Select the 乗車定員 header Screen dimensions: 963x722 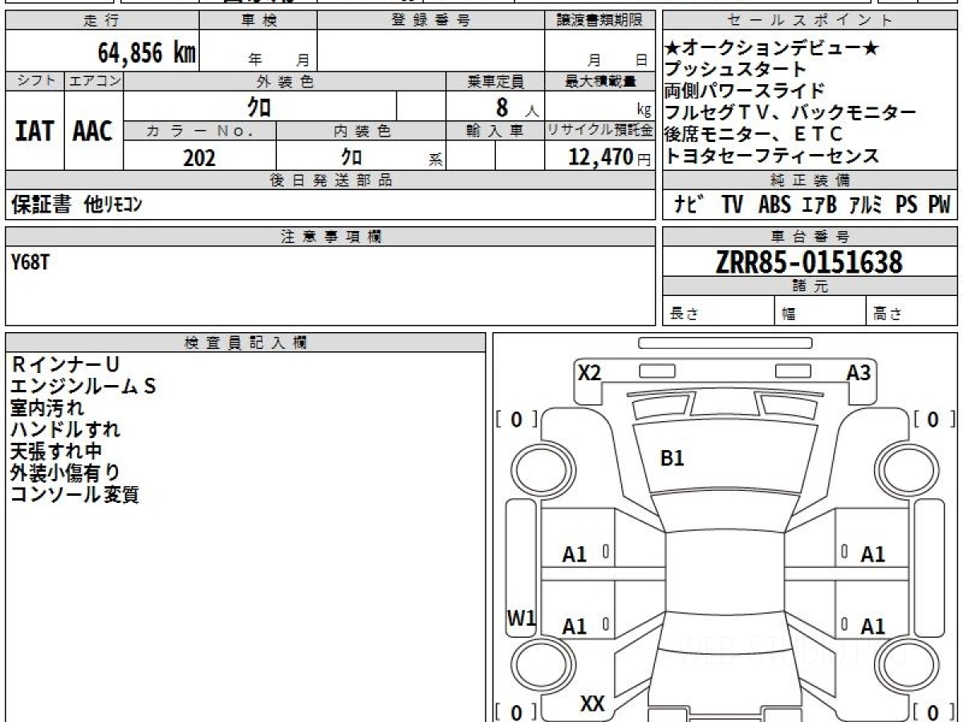click(495, 81)
